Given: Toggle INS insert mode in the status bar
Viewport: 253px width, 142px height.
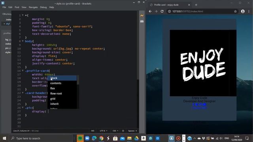Looking at the screenshot, I should [93, 131].
